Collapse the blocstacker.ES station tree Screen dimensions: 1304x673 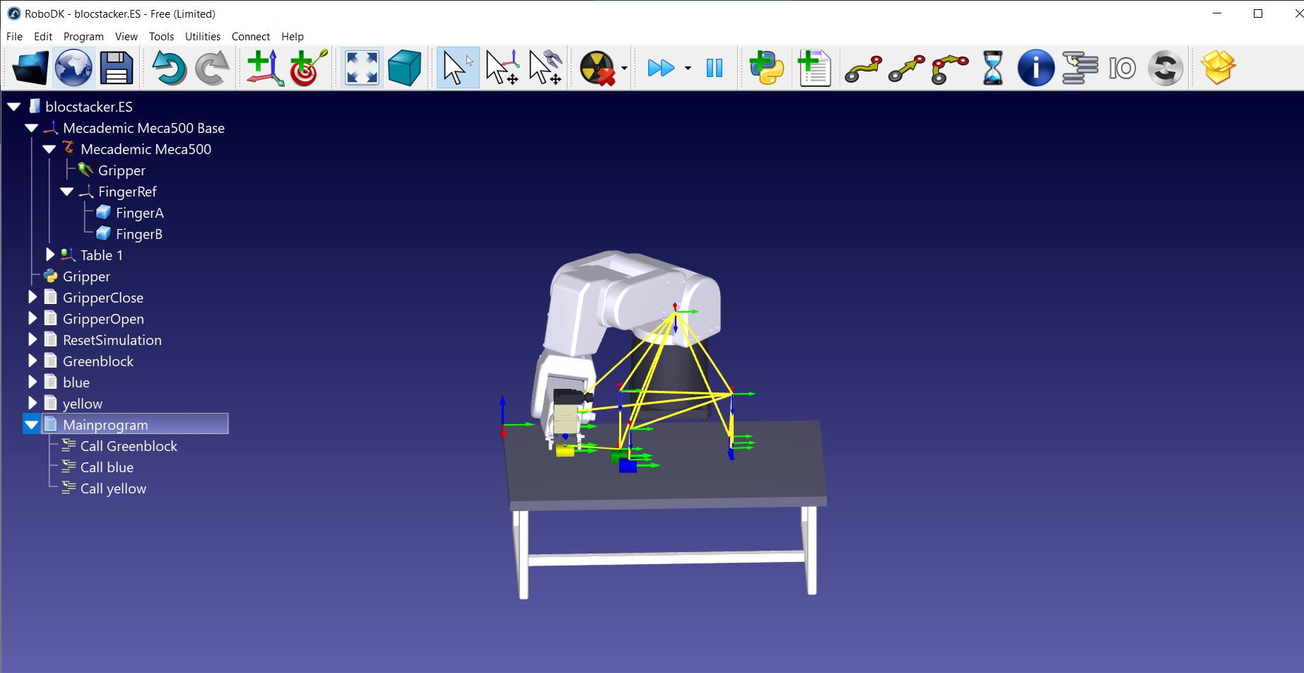point(14,107)
